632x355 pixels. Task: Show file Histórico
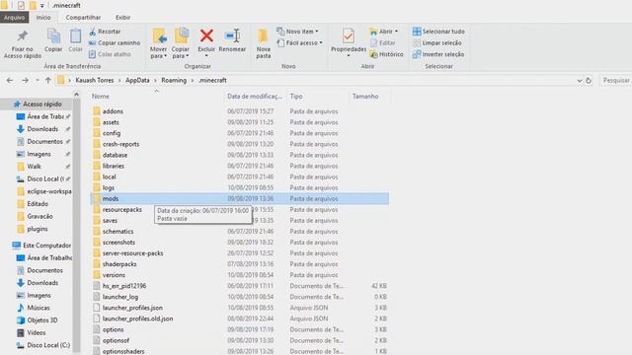click(386, 54)
